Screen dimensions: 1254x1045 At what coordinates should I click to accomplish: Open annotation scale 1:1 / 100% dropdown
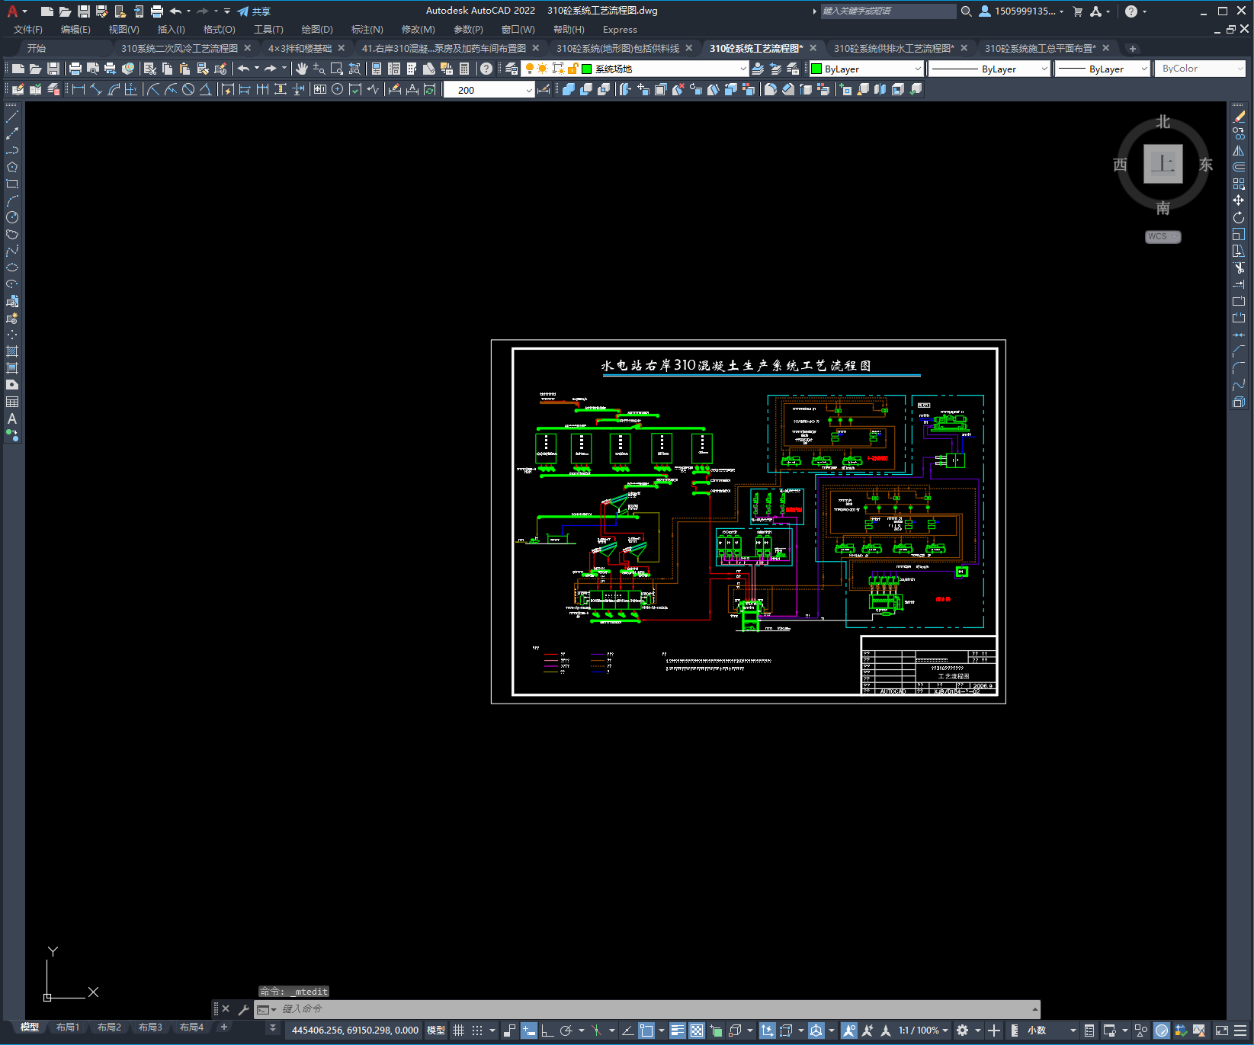923,1031
